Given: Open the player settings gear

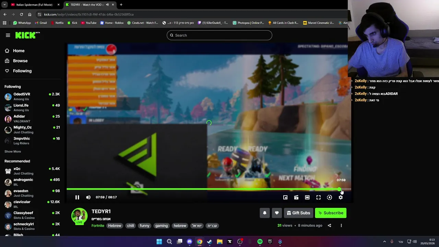Looking at the screenshot, I should click(341, 197).
